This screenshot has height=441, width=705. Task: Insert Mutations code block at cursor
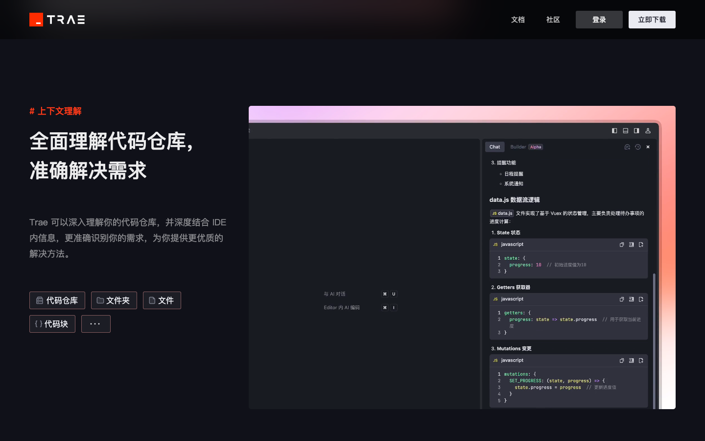632,361
